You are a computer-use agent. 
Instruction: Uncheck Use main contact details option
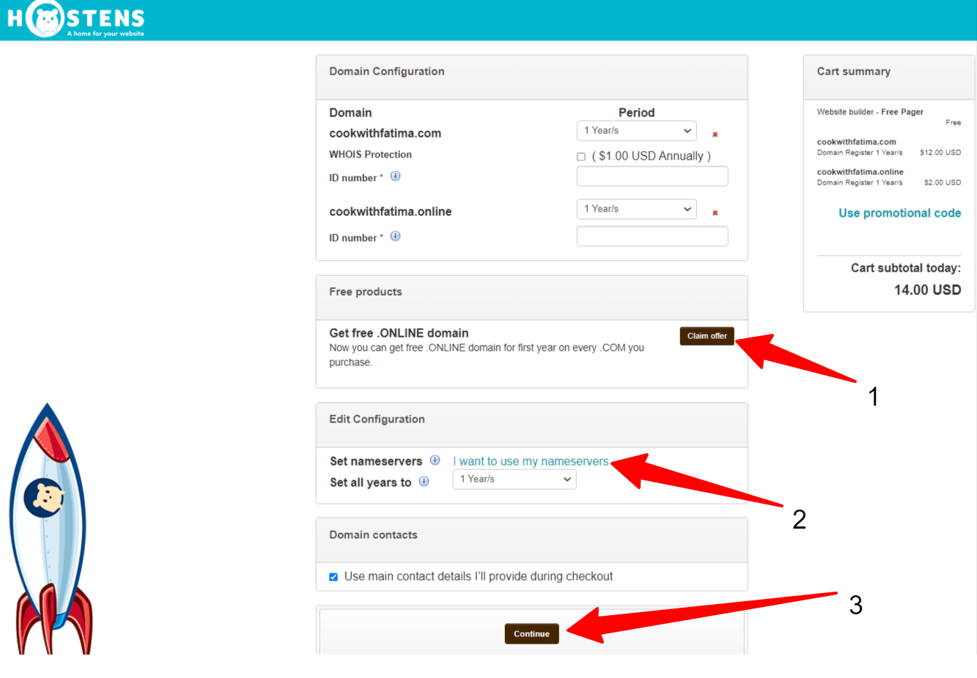click(333, 576)
